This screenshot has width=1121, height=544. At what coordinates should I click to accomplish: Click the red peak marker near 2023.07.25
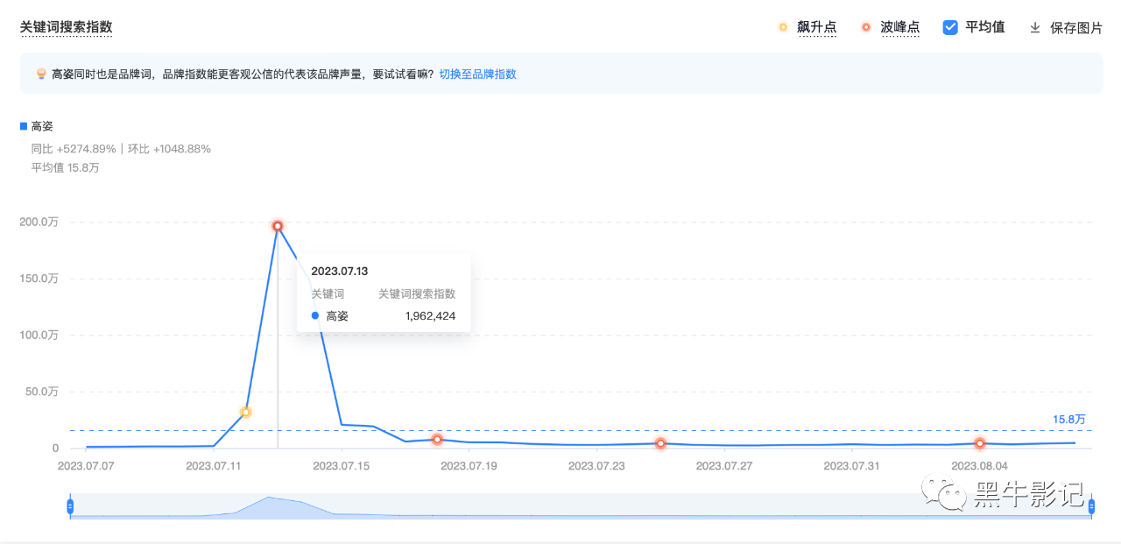point(660,444)
